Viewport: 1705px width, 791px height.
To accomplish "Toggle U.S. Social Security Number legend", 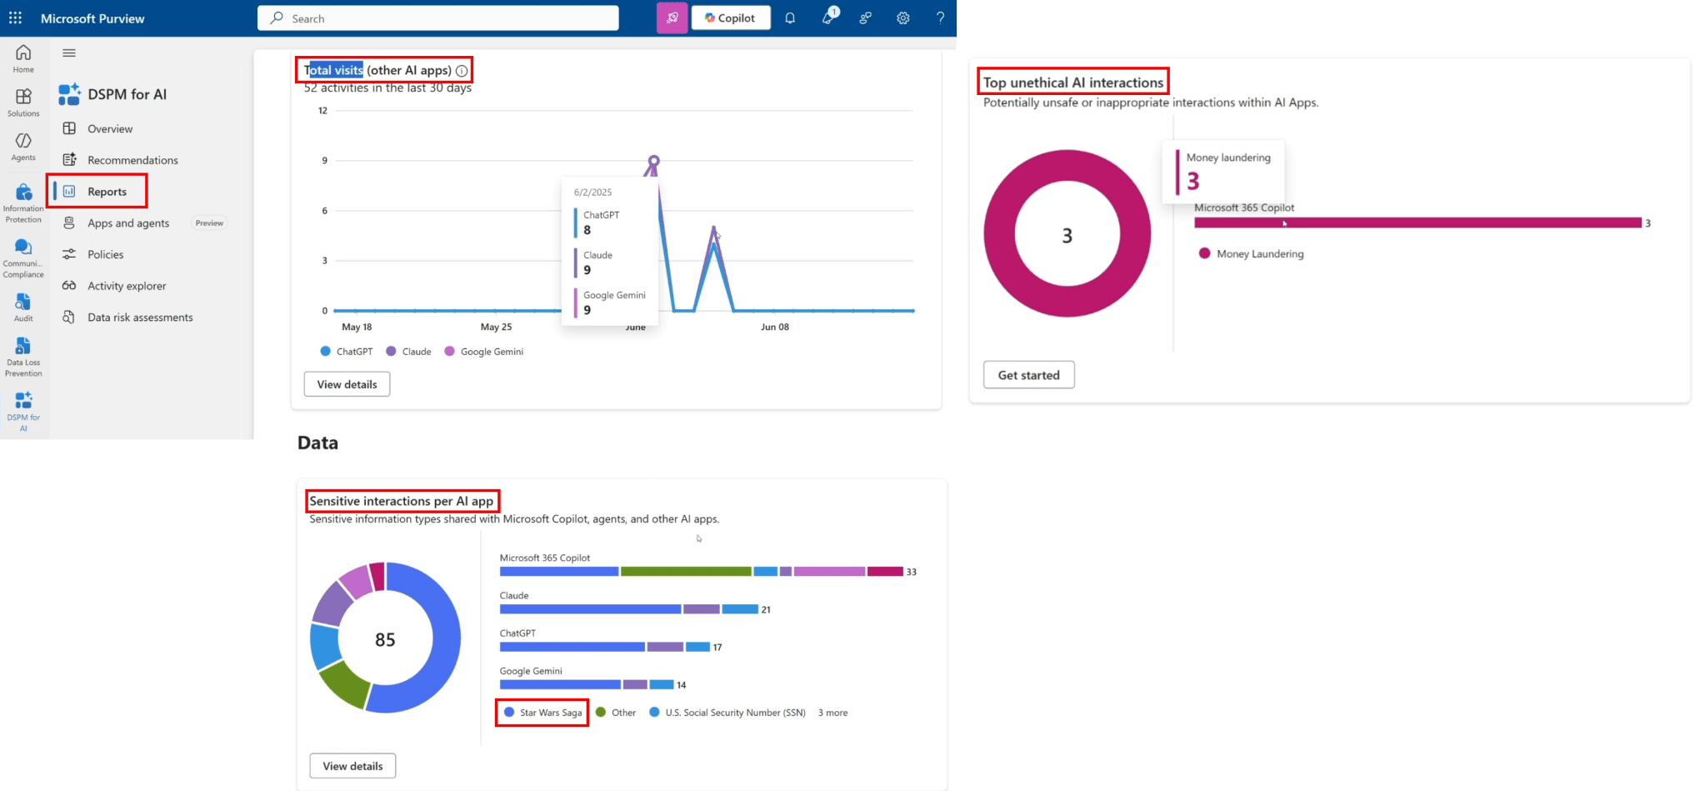I will pos(727,713).
